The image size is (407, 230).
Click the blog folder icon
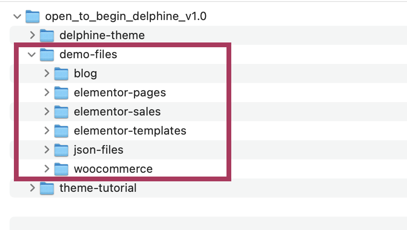pyautogui.click(x=61, y=73)
